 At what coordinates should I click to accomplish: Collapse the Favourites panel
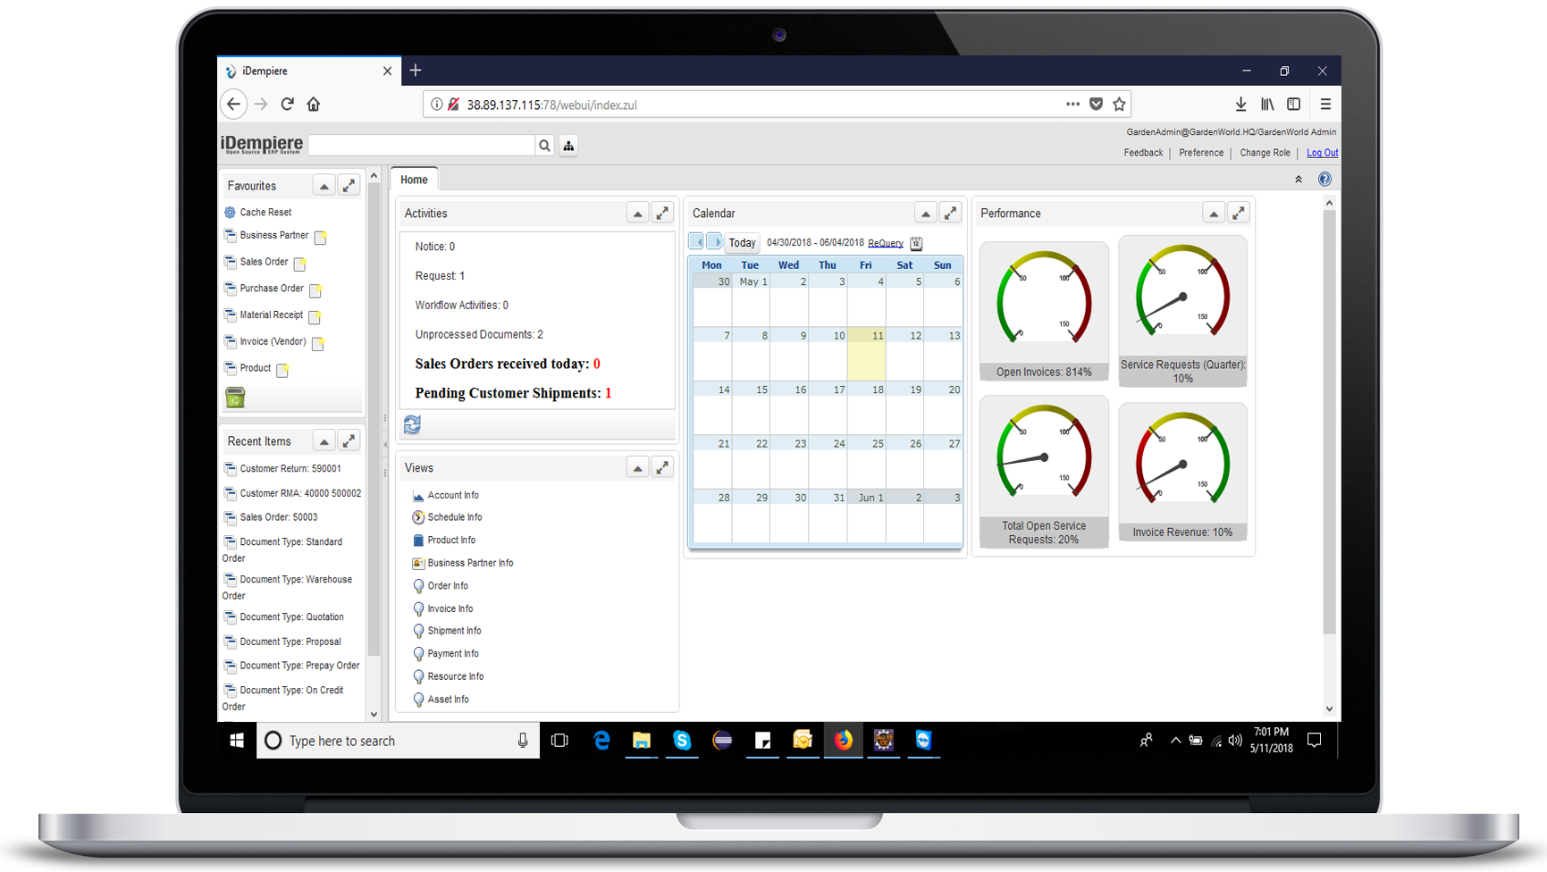tap(324, 186)
